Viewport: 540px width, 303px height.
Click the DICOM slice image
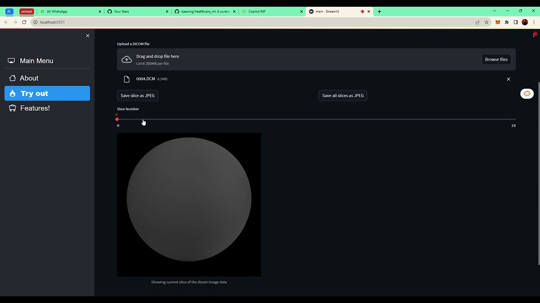tap(189, 205)
